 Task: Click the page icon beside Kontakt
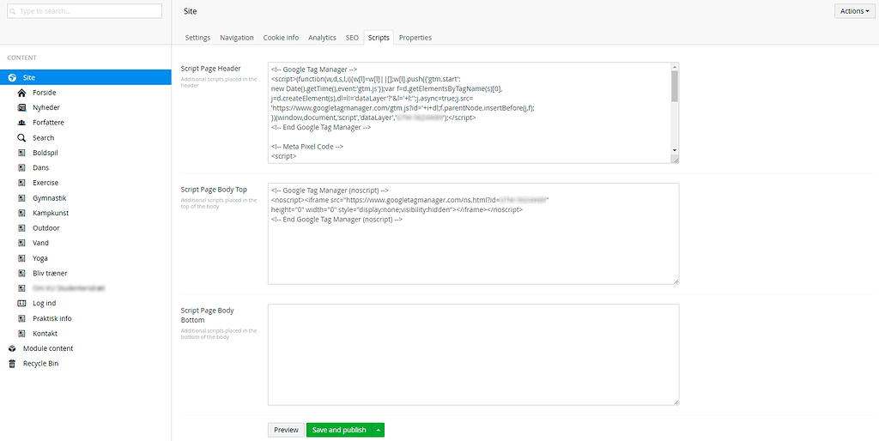pyautogui.click(x=21, y=334)
